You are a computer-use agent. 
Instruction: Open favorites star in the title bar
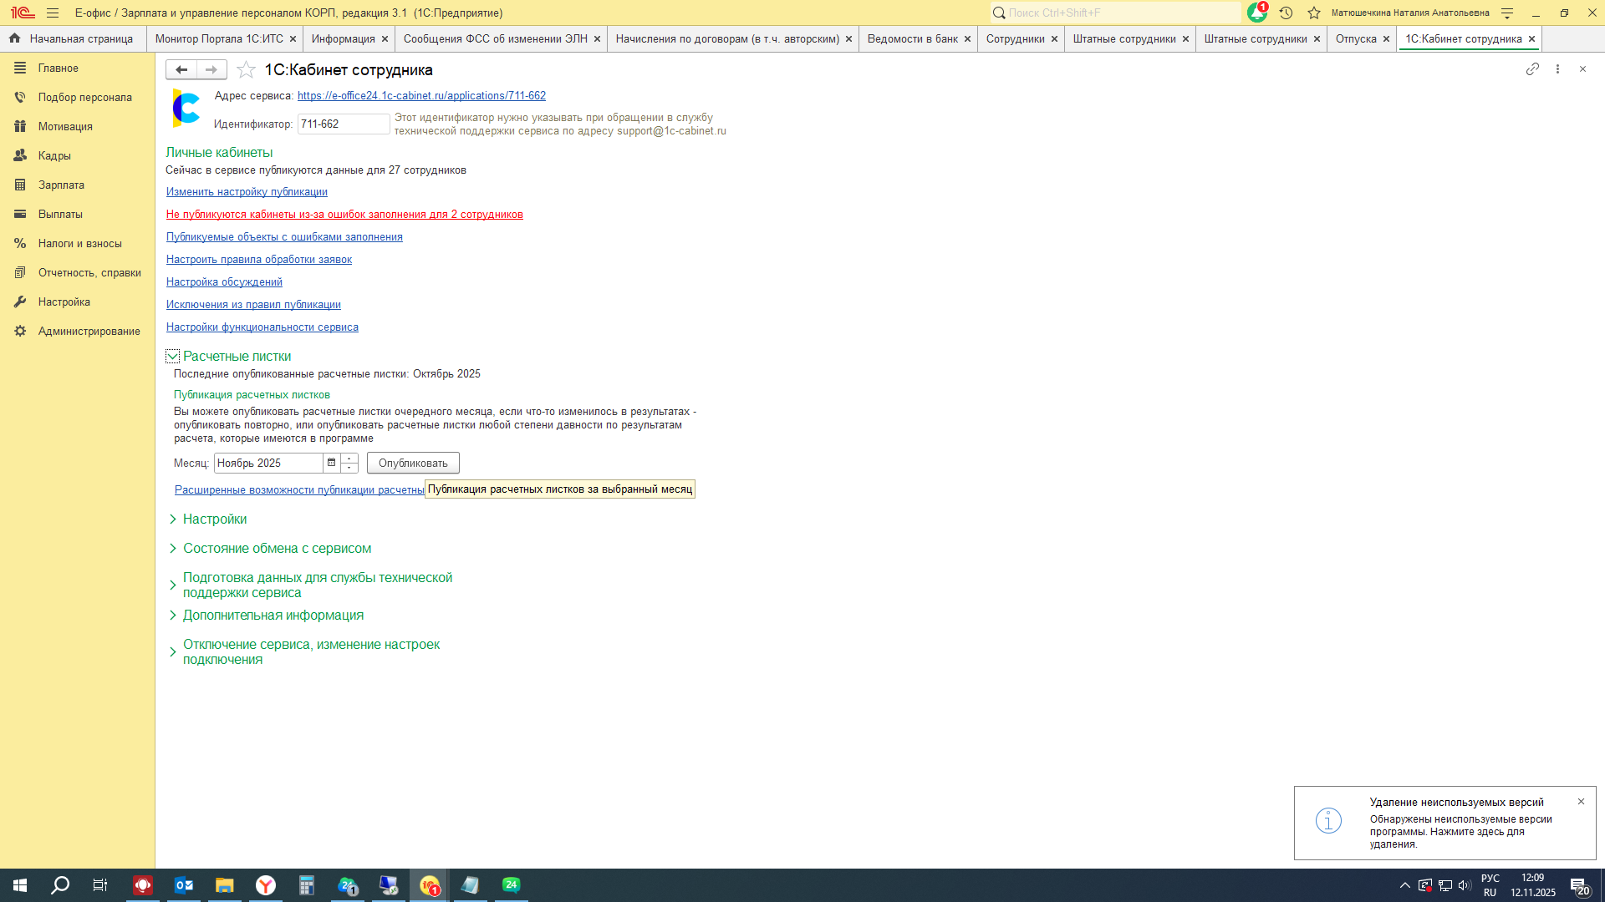click(1314, 13)
